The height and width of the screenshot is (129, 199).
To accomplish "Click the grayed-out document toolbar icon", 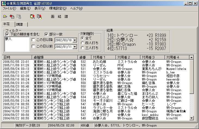I will 19,16.
